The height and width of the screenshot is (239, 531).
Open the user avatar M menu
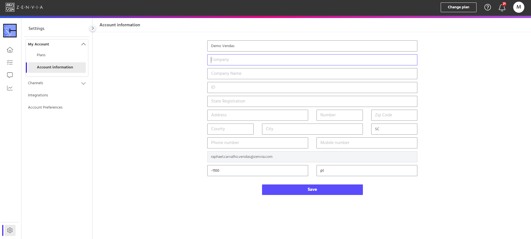[519, 7]
